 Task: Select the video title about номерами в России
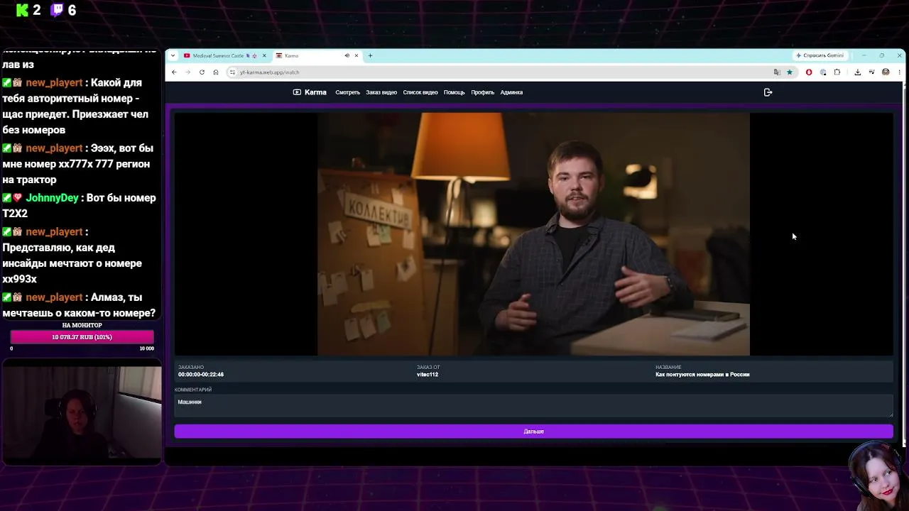coord(702,375)
